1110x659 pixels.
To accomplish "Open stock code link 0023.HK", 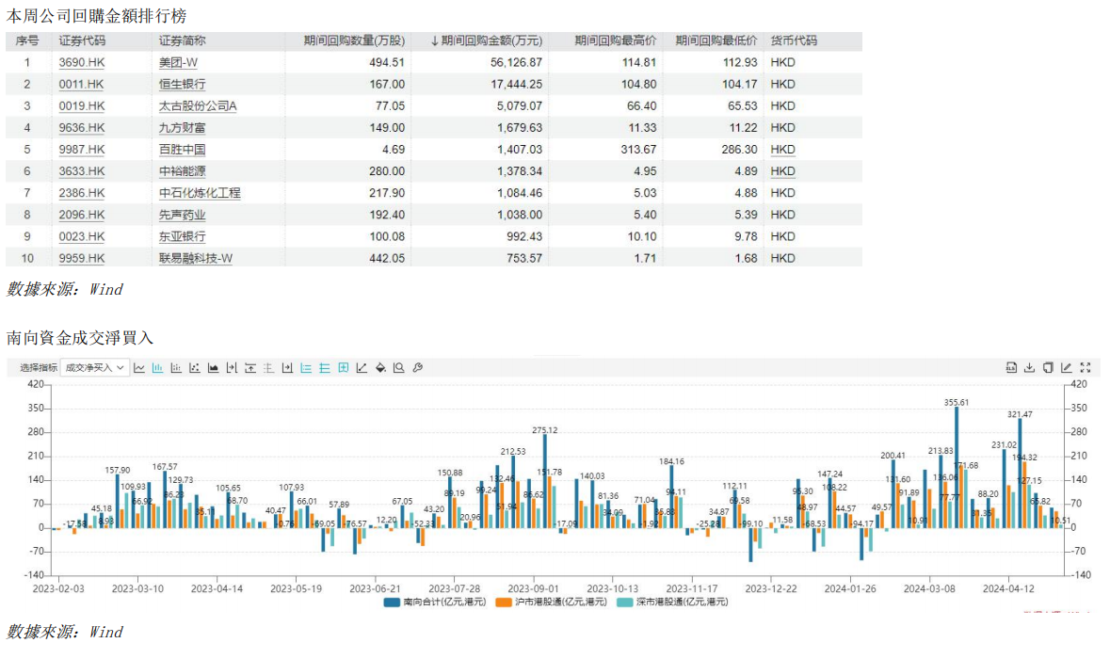I will point(81,236).
